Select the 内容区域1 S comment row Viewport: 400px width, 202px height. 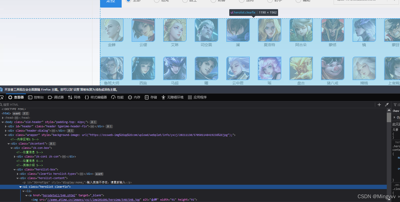click(x=193, y=139)
